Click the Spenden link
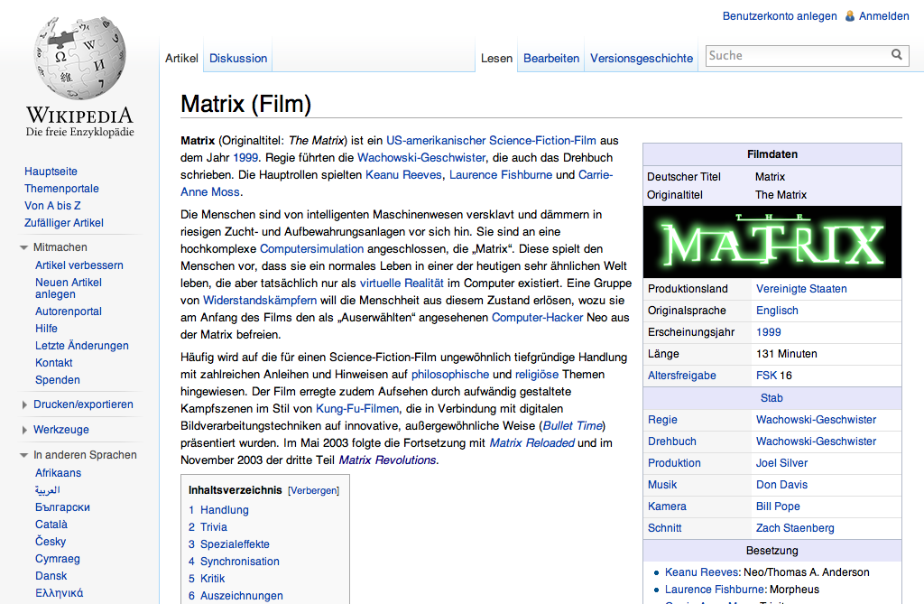 click(57, 380)
